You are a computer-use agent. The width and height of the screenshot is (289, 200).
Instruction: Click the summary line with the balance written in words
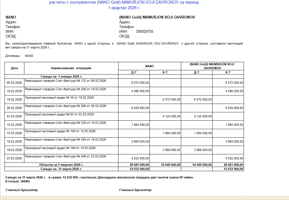point(99,178)
